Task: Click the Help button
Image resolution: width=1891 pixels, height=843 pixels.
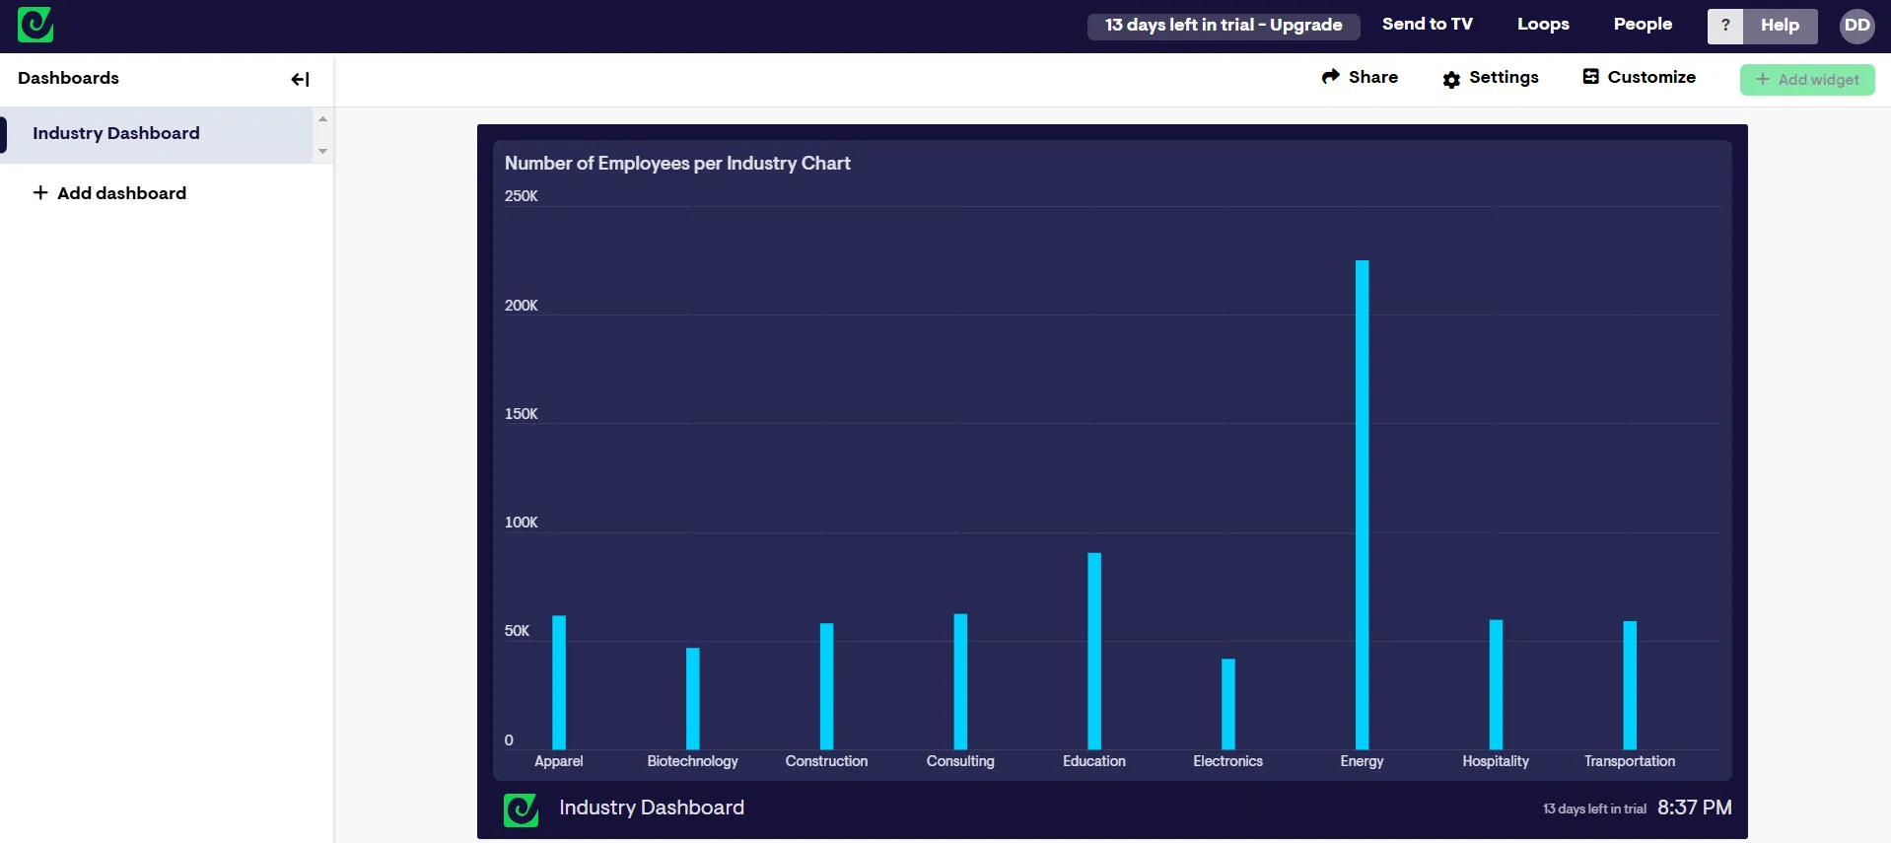Action: [1780, 26]
